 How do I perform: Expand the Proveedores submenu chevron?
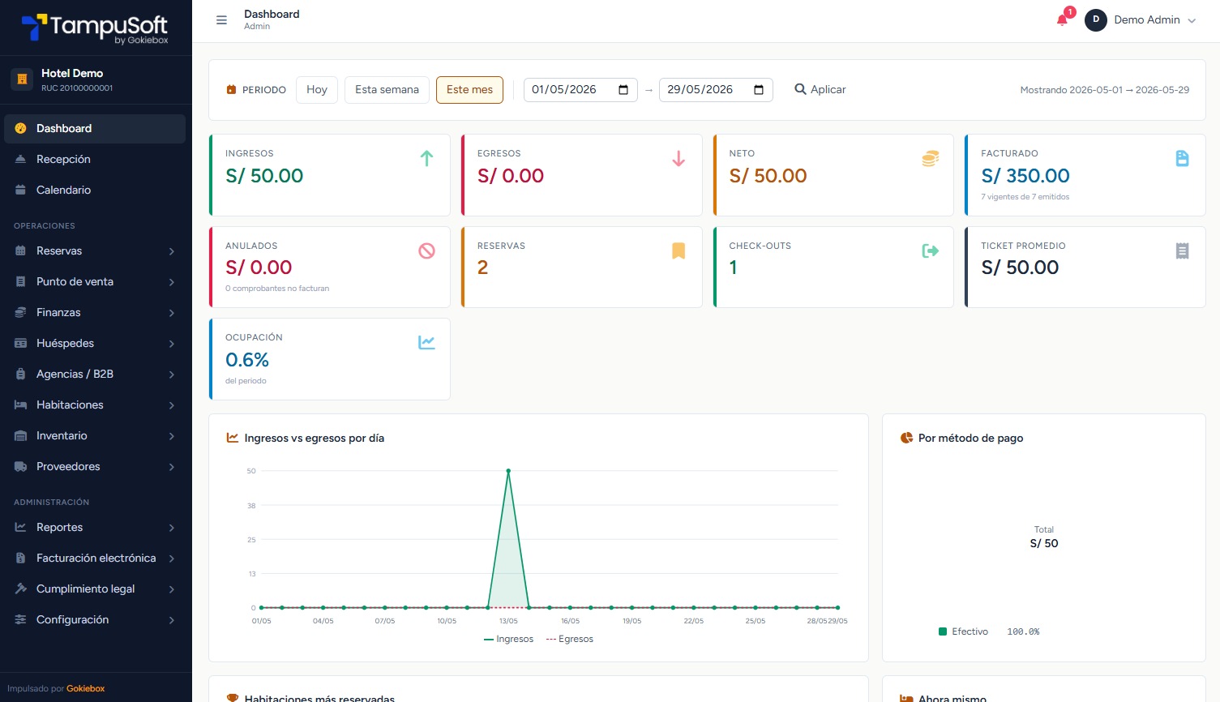pos(172,467)
